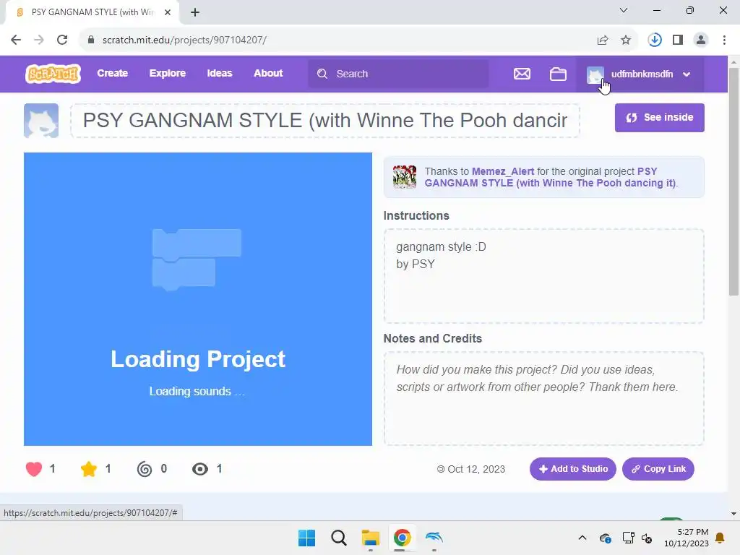Click the Chrome taskbar icon
Viewport: 740px width, 555px height.
tap(402, 538)
